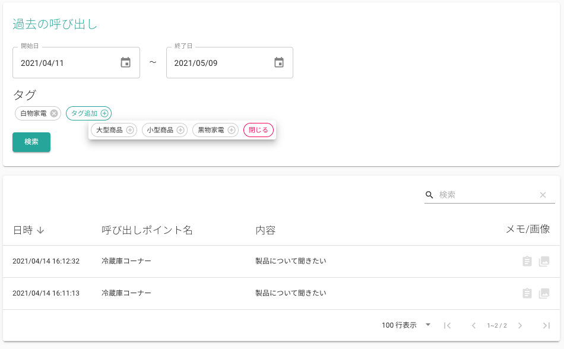Go to the first page
This screenshot has width=564, height=349.
[x=448, y=325]
